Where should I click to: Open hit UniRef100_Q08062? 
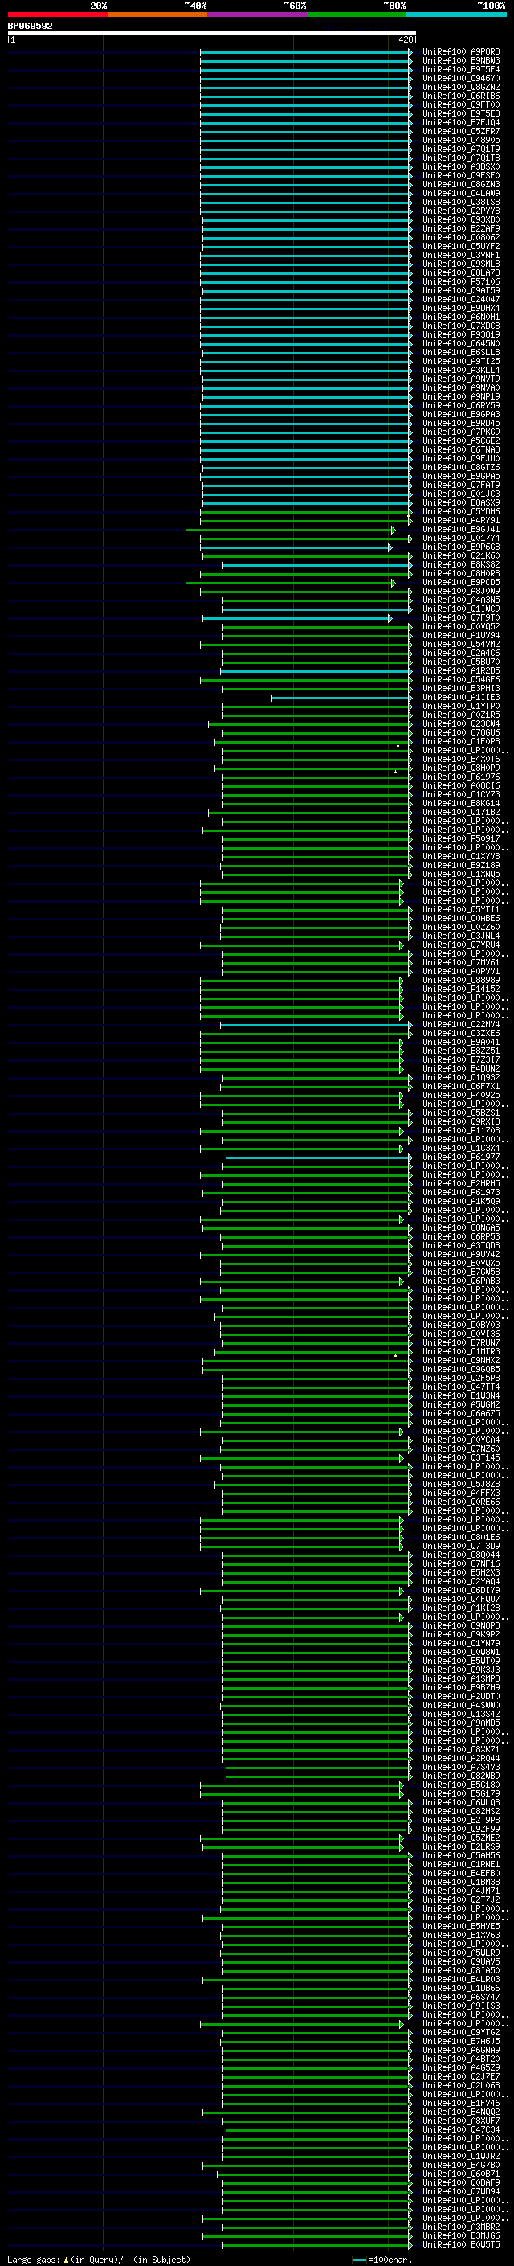click(460, 237)
